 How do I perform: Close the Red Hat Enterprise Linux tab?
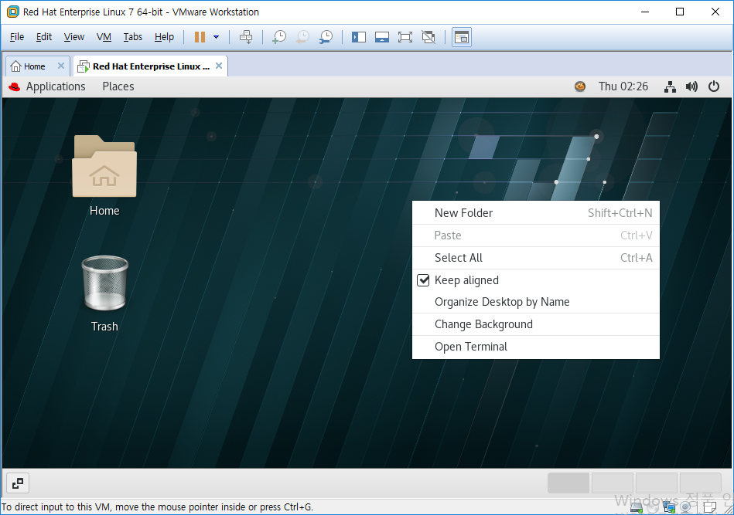[219, 66]
